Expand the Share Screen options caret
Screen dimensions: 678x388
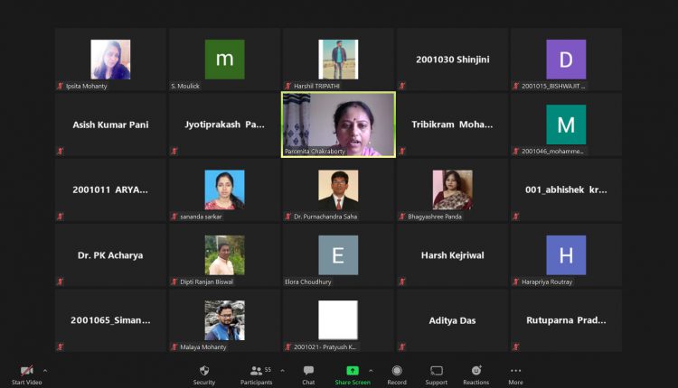[x=373, y=370]
